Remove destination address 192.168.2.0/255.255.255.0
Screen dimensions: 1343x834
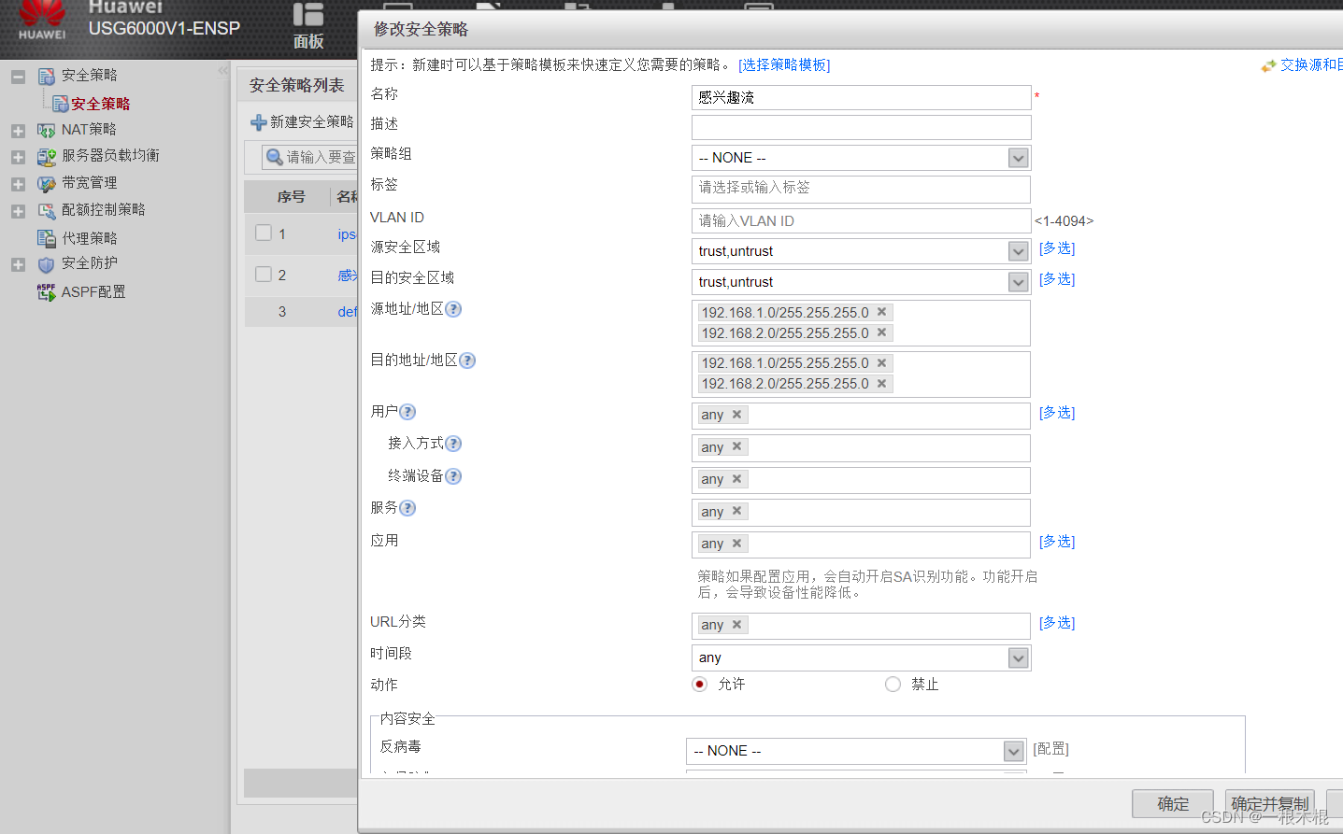tap(881, 383)
